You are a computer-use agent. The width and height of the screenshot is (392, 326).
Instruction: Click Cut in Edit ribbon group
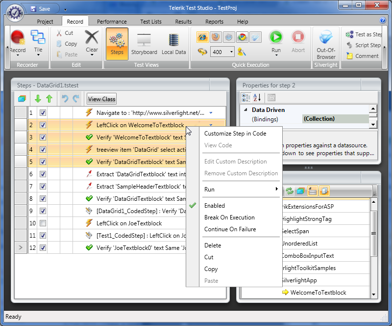(x=65, y=33)
